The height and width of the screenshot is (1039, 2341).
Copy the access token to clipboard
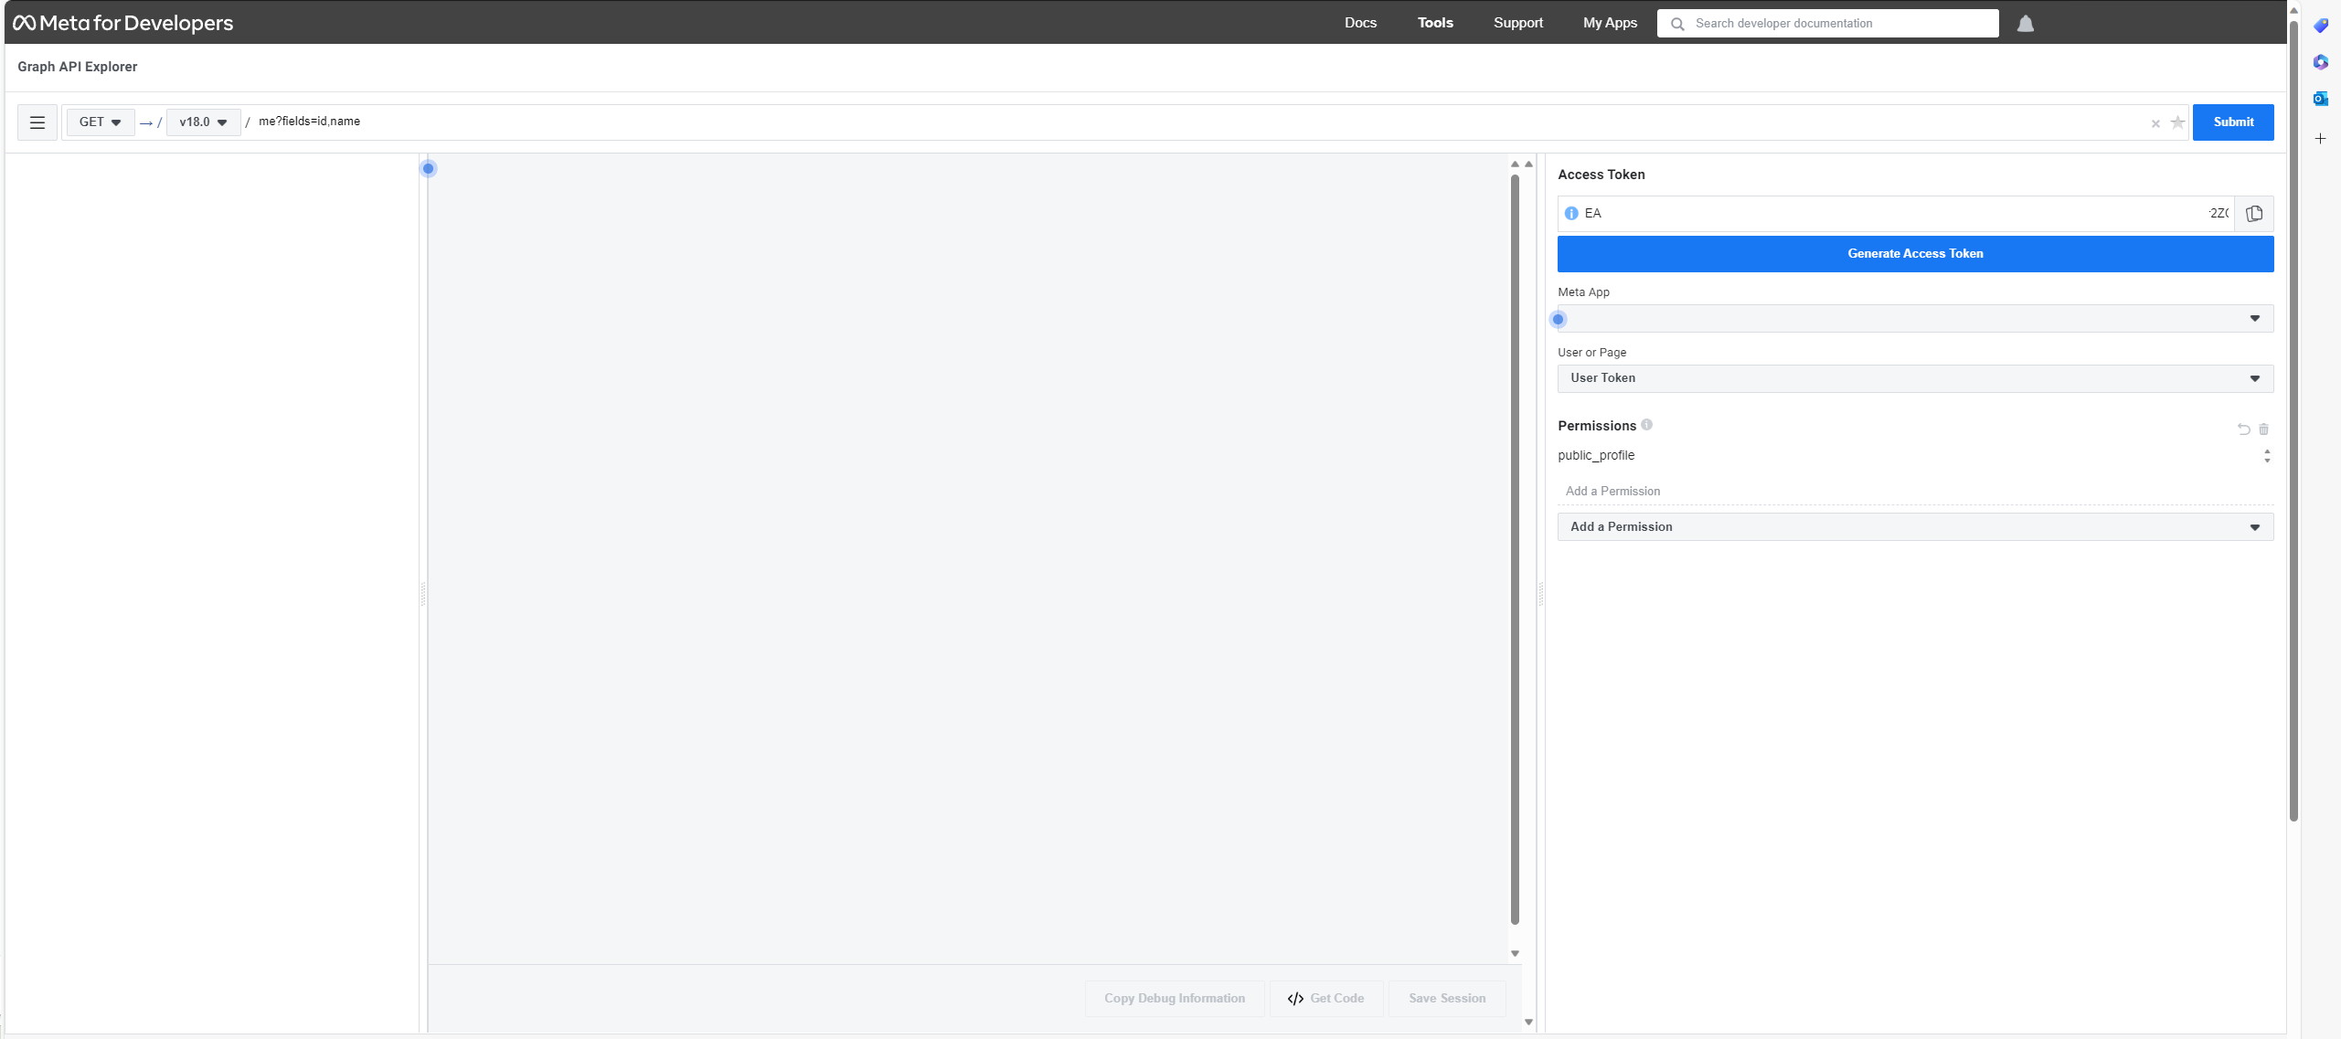[x=2254, y=214]
